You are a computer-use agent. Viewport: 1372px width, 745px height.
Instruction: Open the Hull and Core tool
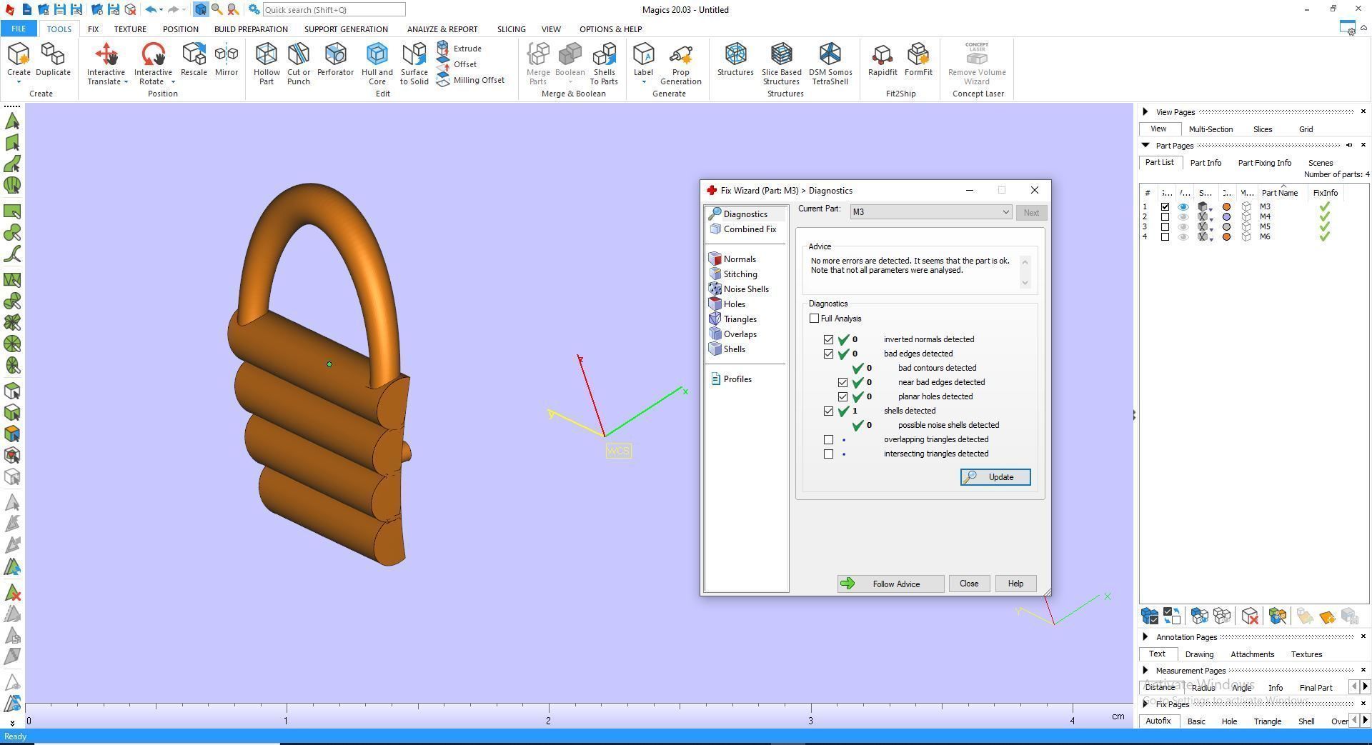point(377,64)
